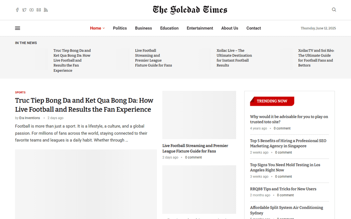The height and width of the screenshot is (219, 351).
Task: Click thumbnail above Live Football Streaming headline
Action: (199, 115)
